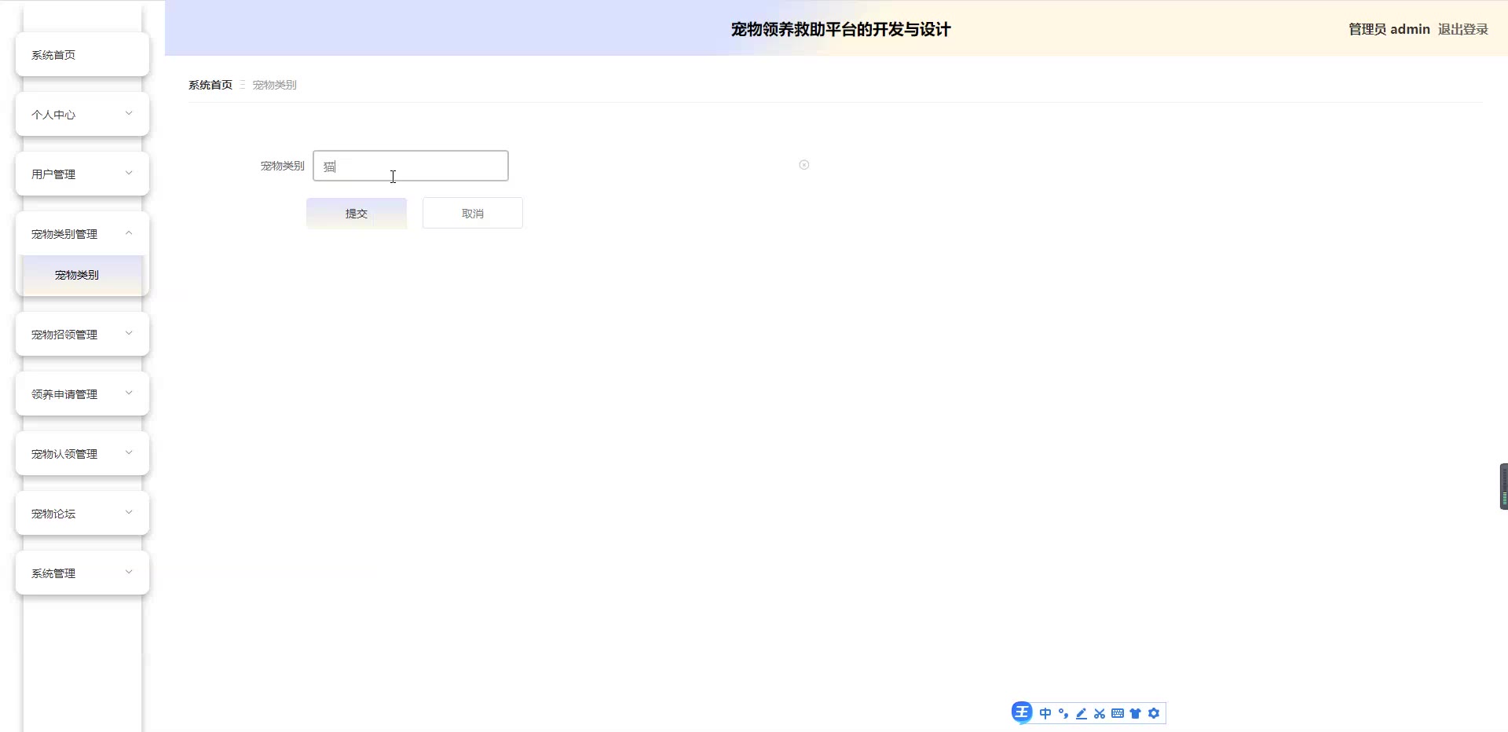Expand the 宠物招领管理 menu chevron
Image resolution: width=1508 pixels, height=732 pixels.
click(x=129, y=334)
